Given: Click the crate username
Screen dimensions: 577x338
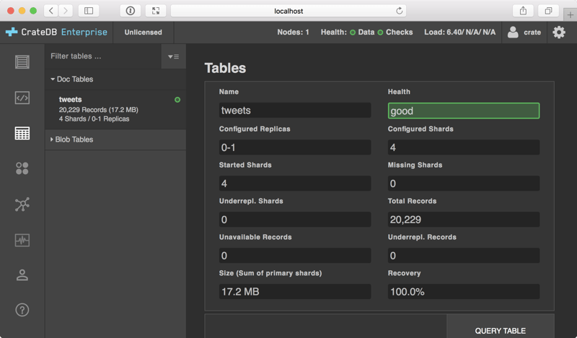Looking at the screenshot, I should 532,32.
